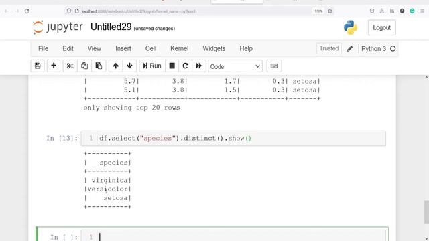The width and height of the screenshot is (429, 241).
Task: Click the browser address bar URL
Action: click(139, 11)
